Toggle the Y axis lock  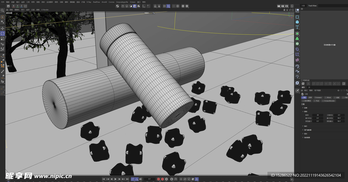click(18, 6)
